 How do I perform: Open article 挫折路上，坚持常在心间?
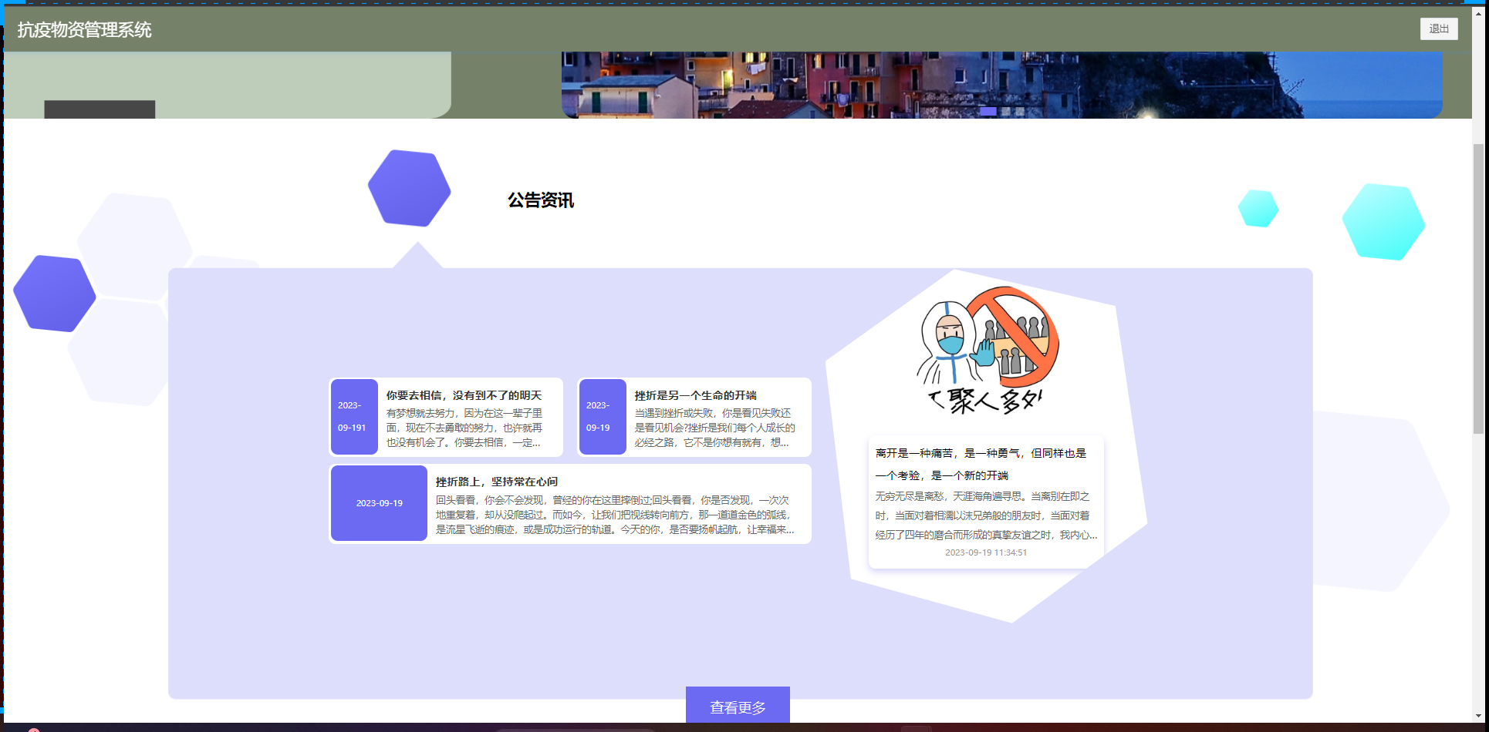pyautogui.click(x=496, y=482)
